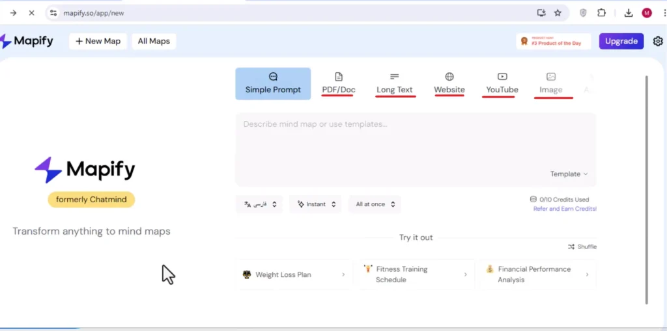
Task: Stop page loading with X button
Action: 31,13
